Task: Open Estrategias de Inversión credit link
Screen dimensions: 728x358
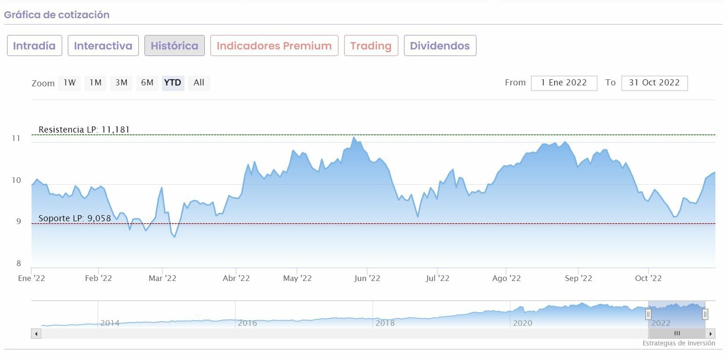Action: coord(678,344)
